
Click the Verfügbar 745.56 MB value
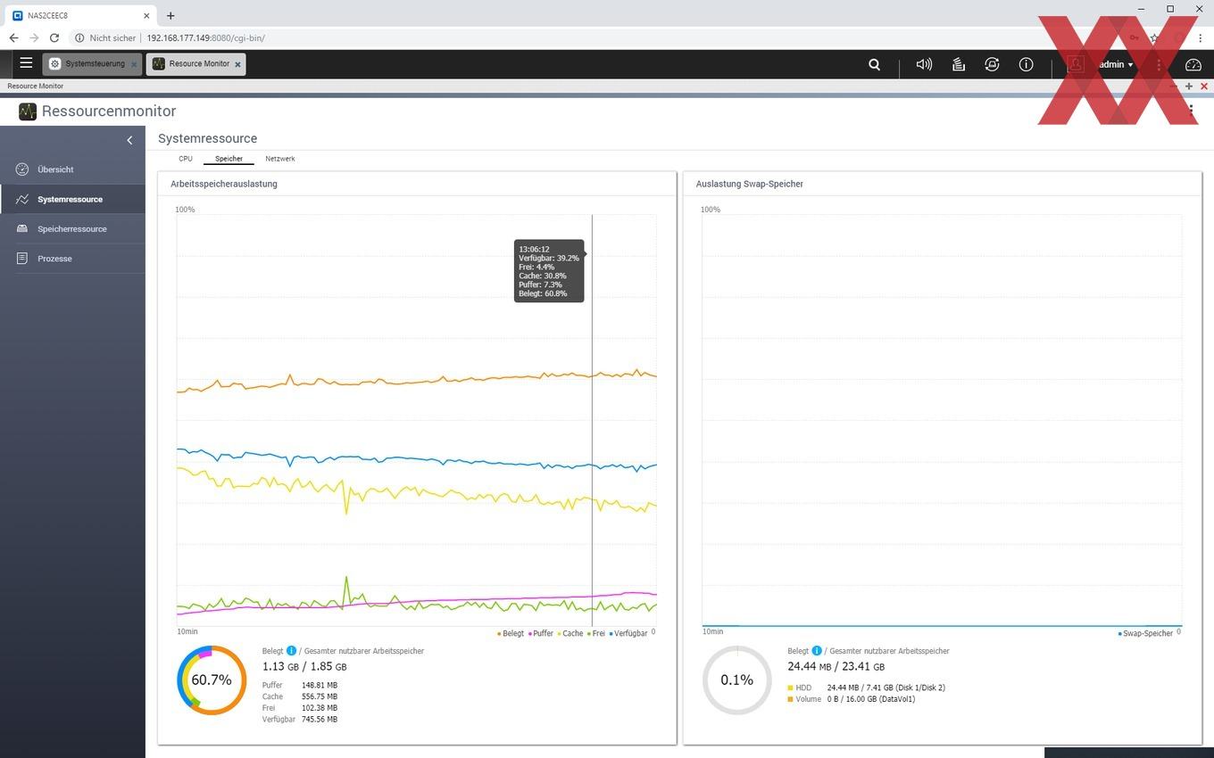[x=320, y=719]
